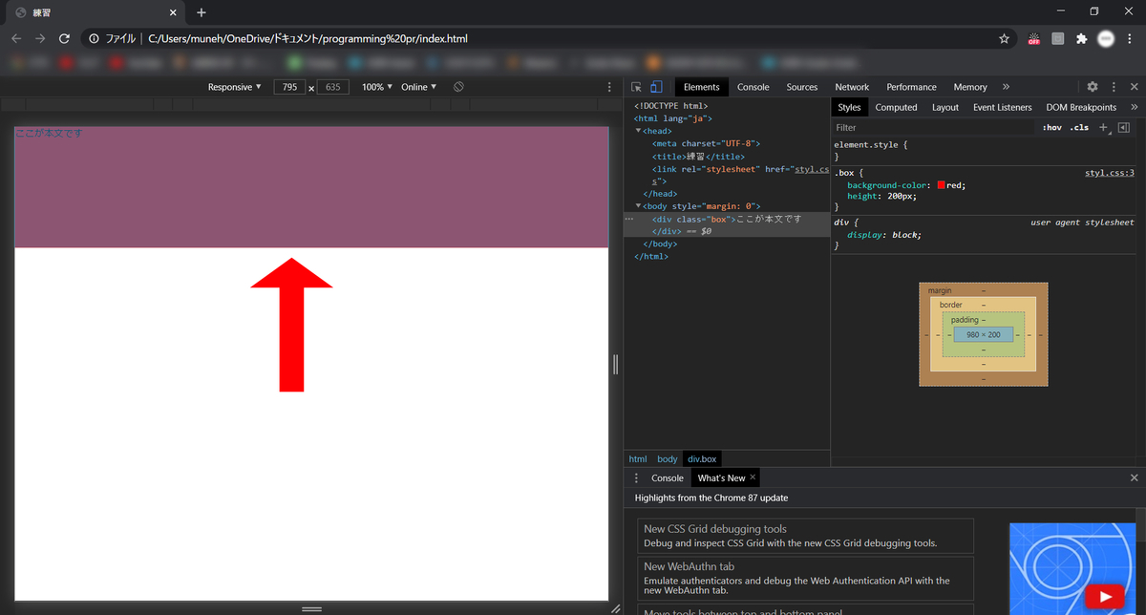Click the address bar URL
1146x615 pixels.
click(x=308, y=39)
